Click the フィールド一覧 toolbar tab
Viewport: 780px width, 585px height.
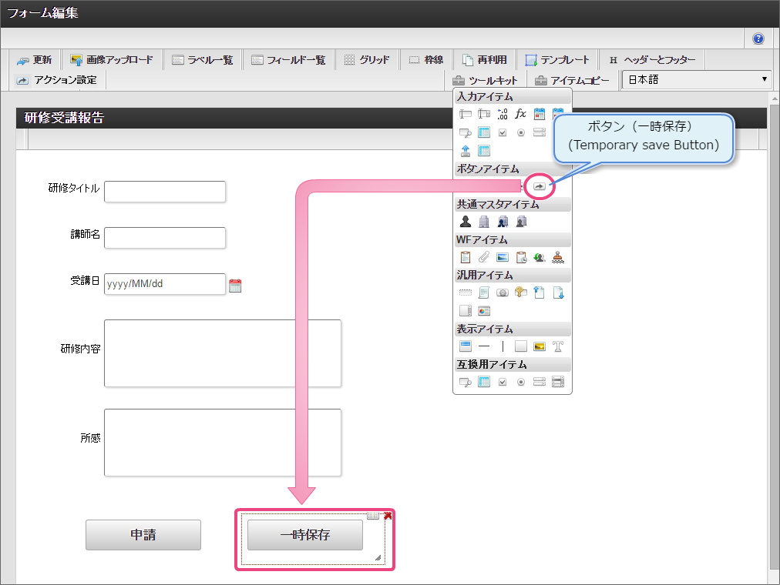click(x=288, y=59)
